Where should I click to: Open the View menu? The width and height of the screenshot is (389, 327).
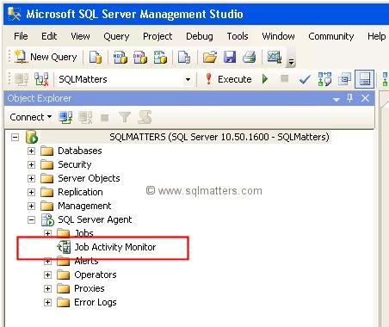click(80, 36)
